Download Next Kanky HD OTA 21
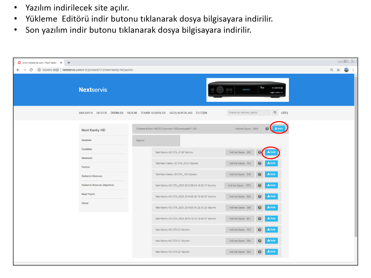This screenshot has height=278, width=371. [x=271, y=240]
